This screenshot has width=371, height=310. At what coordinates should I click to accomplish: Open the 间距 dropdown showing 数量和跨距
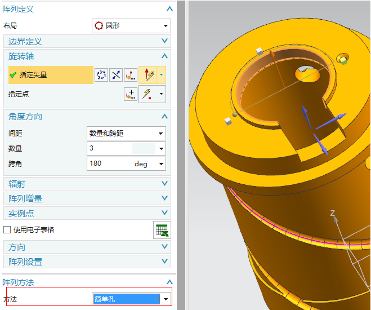coord(126,134)
